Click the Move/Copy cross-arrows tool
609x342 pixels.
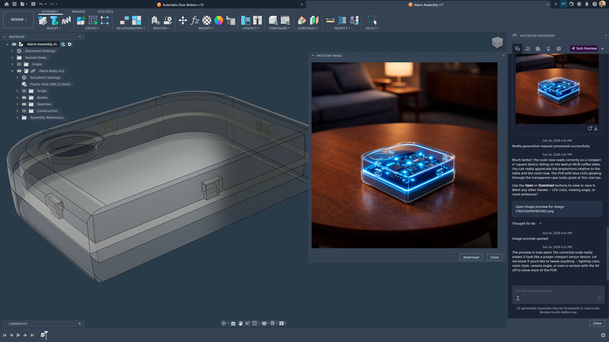pyautogui.click(x=183, y=20)
